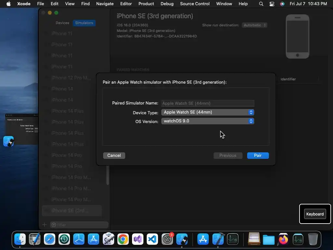Image resolution: width=333 pixels, height=250 pixels.
Task: Select the Simulators tab
Action: [x=84, y=23]
